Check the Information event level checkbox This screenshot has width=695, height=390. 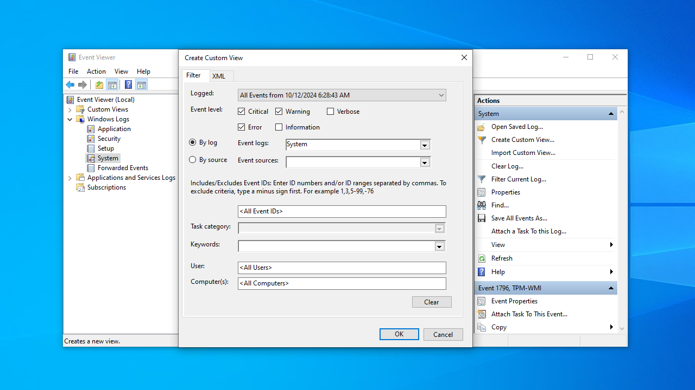coord(279,127)
